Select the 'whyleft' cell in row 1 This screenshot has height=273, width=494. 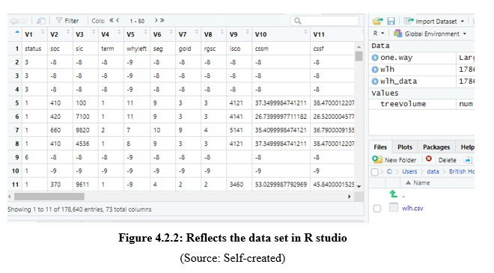point(136,49)
